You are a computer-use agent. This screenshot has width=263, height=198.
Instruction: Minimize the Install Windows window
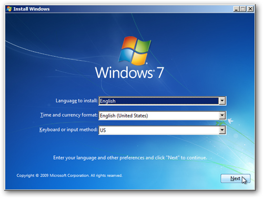236,9
